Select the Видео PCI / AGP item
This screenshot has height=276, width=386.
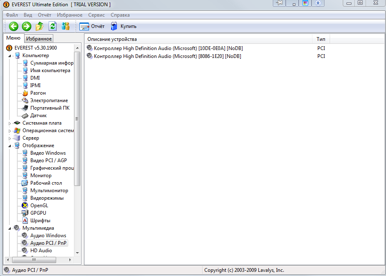tap(49, 161)
